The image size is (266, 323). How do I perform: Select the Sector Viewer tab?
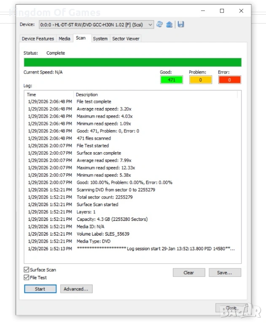(126, 39)
